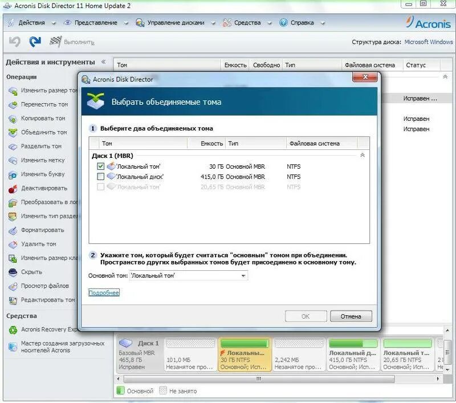Select Форматировать icon
This screenshot has width=456, height=403.
pos(13,231)
